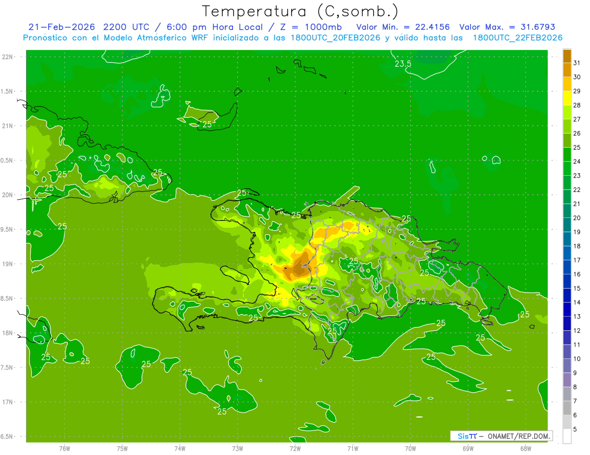The image size is (590, 455).
Task: Click the '22N' latitude axis label
Action: click(x=8, y=57)
